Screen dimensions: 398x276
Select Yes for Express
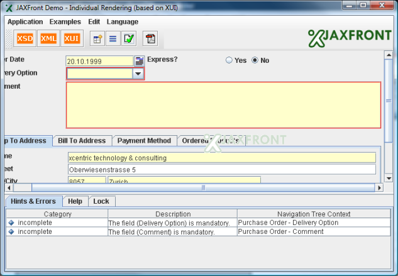tap(229, 61)
